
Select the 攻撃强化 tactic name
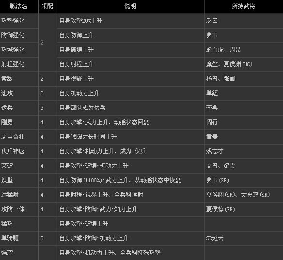tap(13, 21)
